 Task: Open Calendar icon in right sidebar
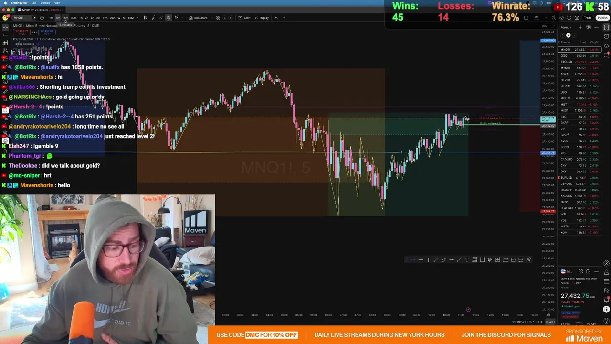606,281
